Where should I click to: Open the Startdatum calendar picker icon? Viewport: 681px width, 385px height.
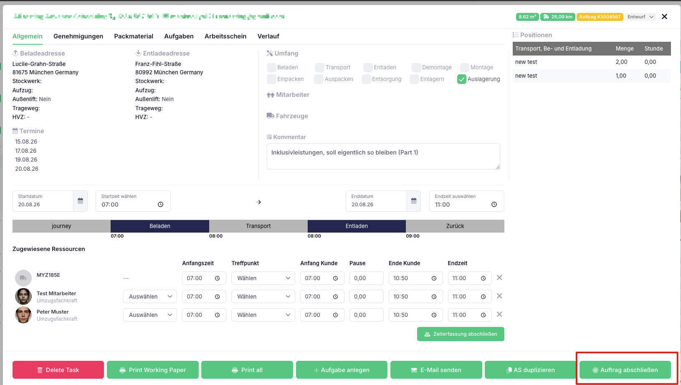point(80,201)
